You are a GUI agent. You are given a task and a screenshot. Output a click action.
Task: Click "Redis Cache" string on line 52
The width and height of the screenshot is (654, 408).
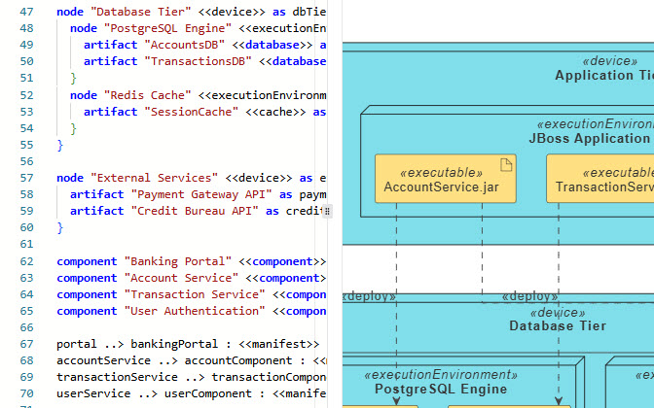pyautogui.click(x=147, y=95)
